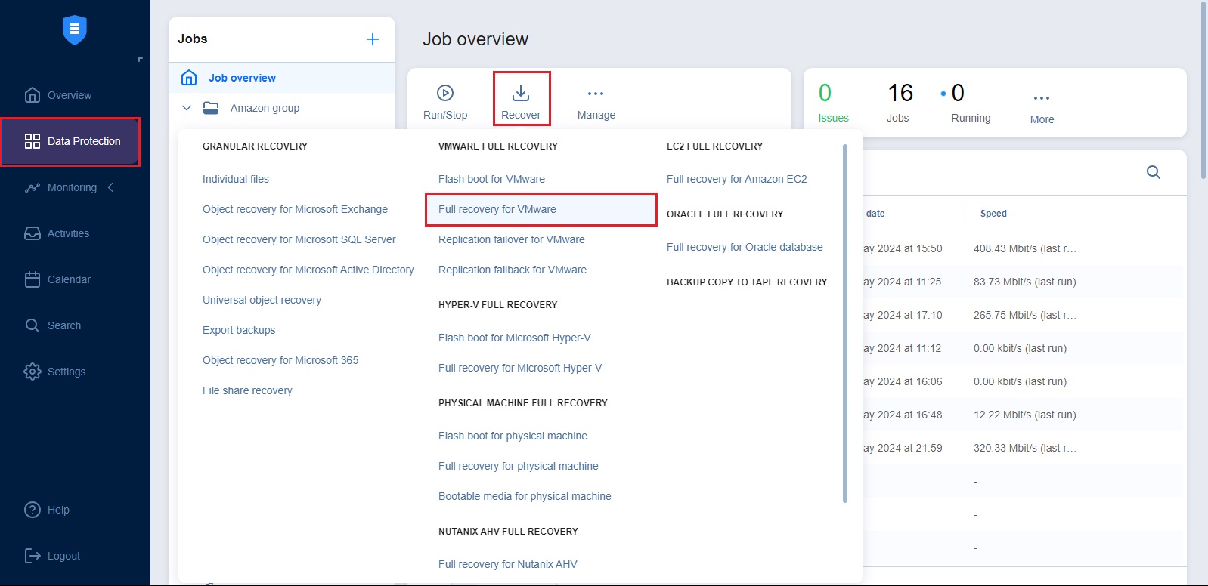Open the Calendar in the sidebar

click(x=69, y=279)
